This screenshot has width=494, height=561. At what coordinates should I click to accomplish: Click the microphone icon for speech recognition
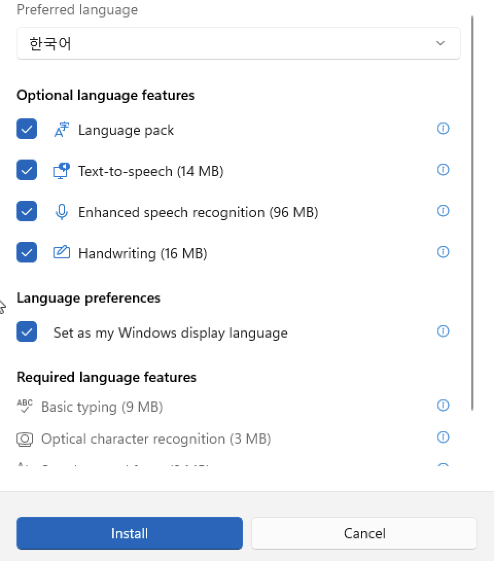(x=62, y=212)
